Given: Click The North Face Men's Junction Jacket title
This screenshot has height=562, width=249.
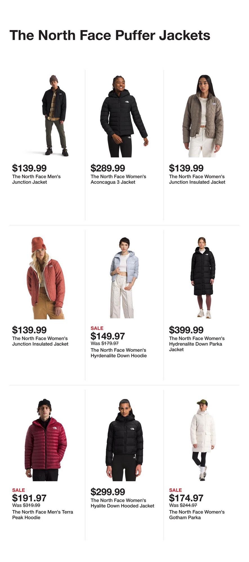Looking at the screenshot, I should point(36,179).
